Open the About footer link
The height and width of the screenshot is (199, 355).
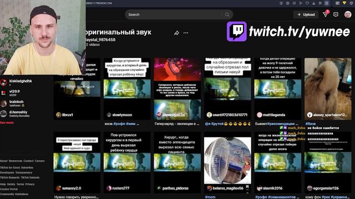pos(4,161)
